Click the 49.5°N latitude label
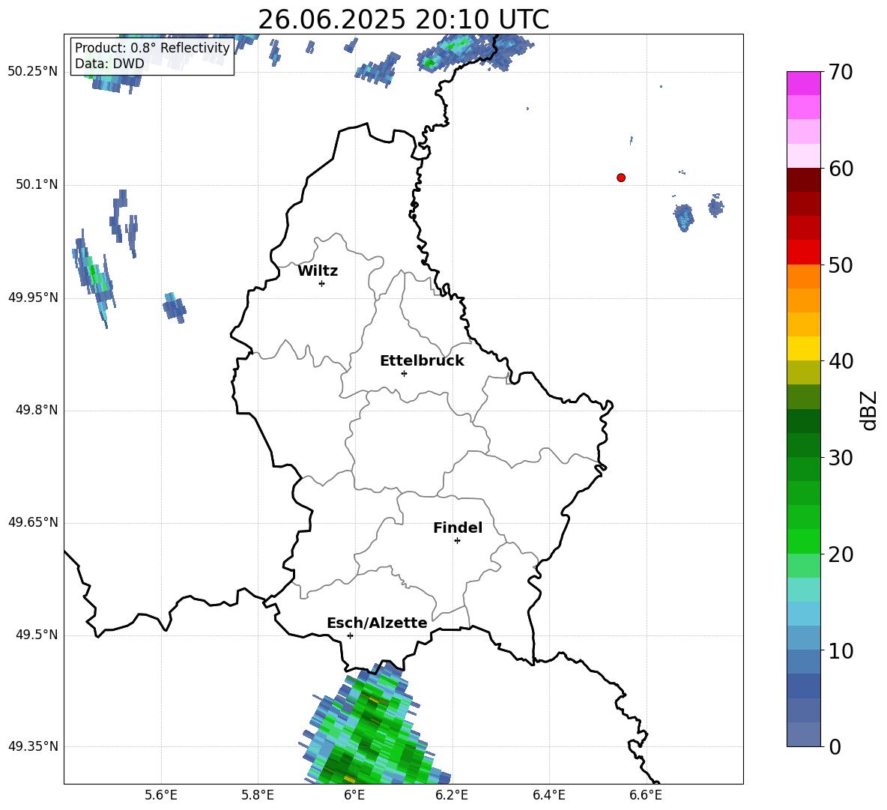 37,635
